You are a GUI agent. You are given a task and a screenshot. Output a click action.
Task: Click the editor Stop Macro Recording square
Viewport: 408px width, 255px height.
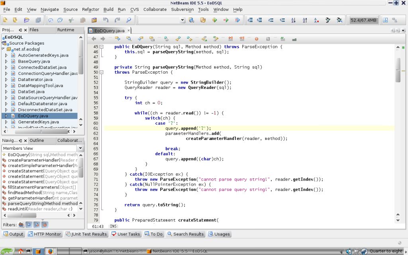(x=268, y=39)
